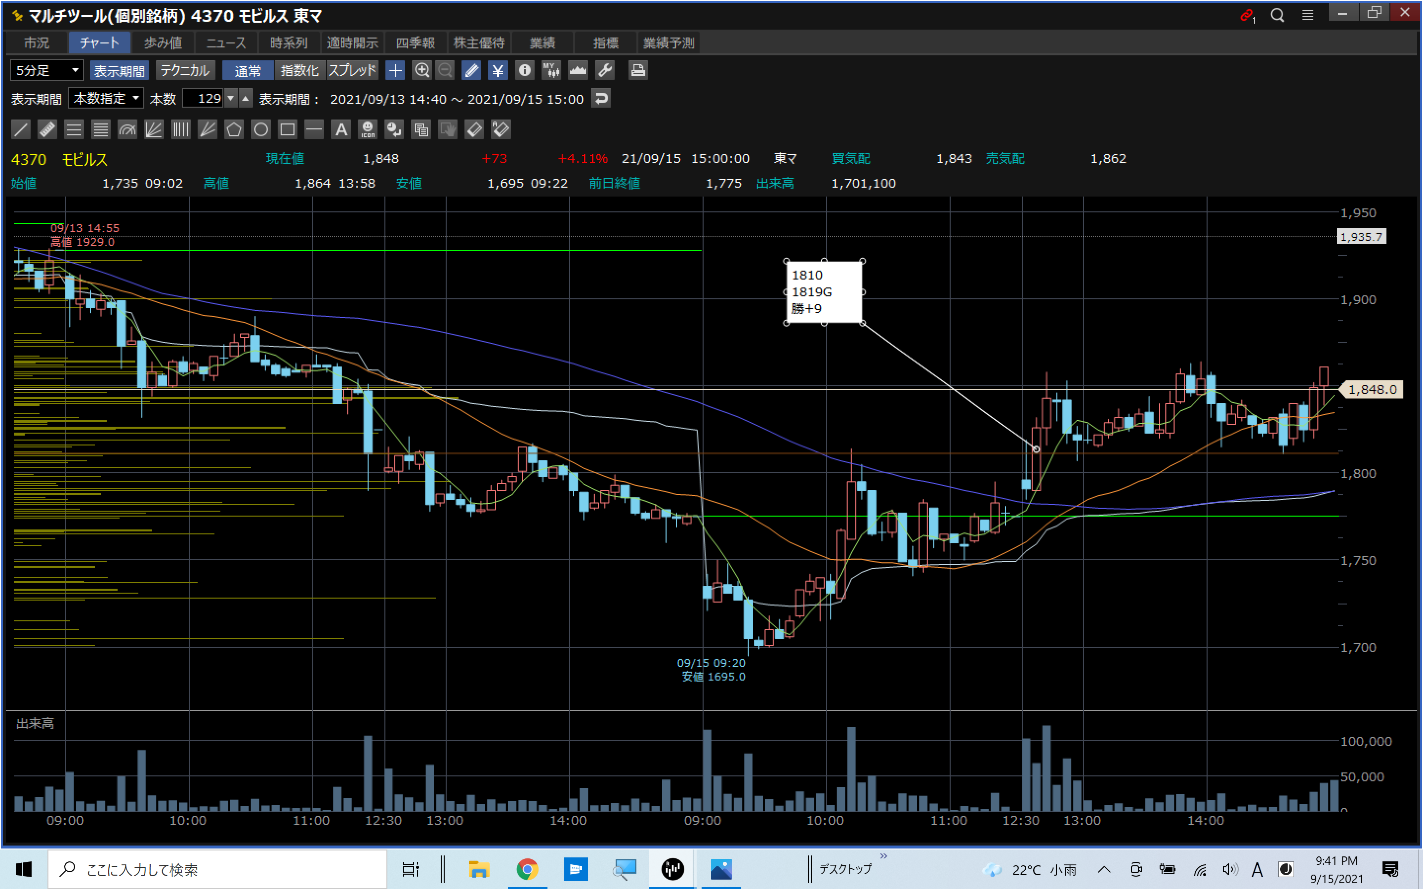Viewport: 1423px width, 889px height.
Task: Toggle the yen price display button
Action: click(x=498, y=71)
